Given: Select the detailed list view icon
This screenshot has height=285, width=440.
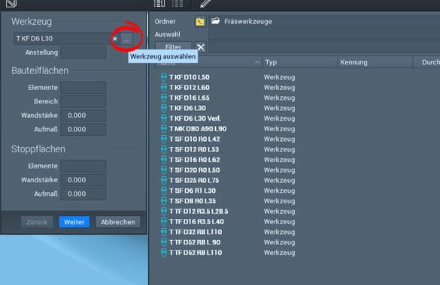Looking at the screenshot, I should point(159,3).
